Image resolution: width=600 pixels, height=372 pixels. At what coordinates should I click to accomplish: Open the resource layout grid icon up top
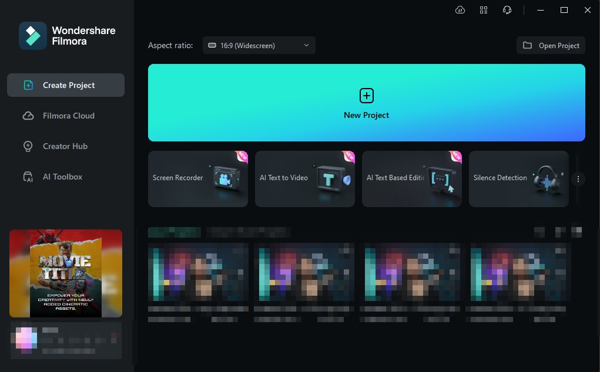[484, 10]
